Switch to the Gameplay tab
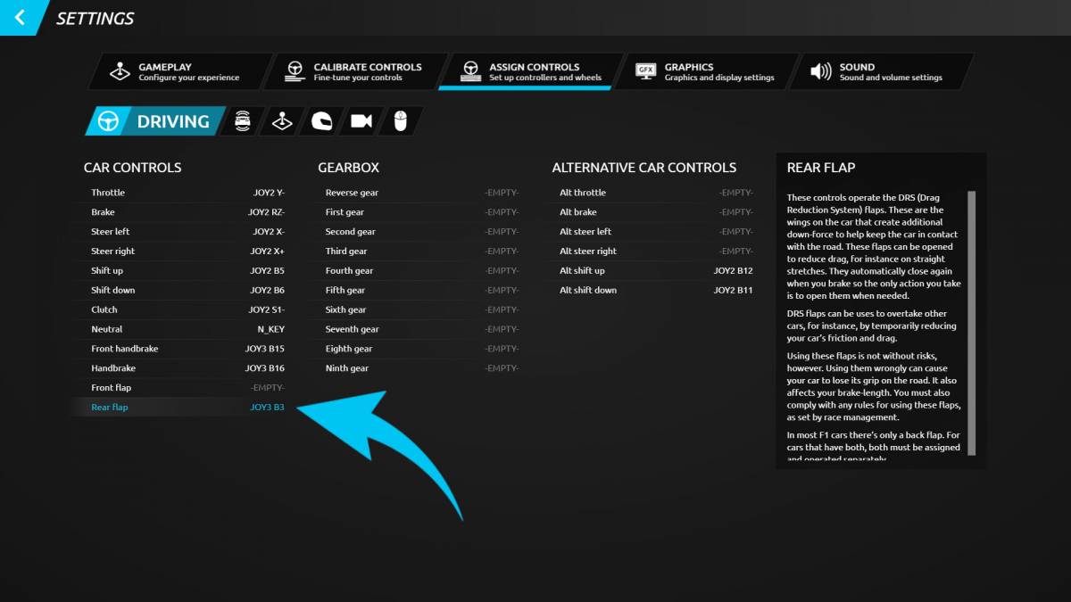The width and height of the screenshot is (1071, 602). point(177,71)
